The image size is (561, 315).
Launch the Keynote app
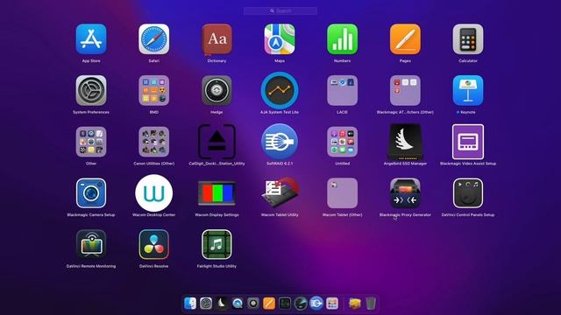tap(468, 90)
